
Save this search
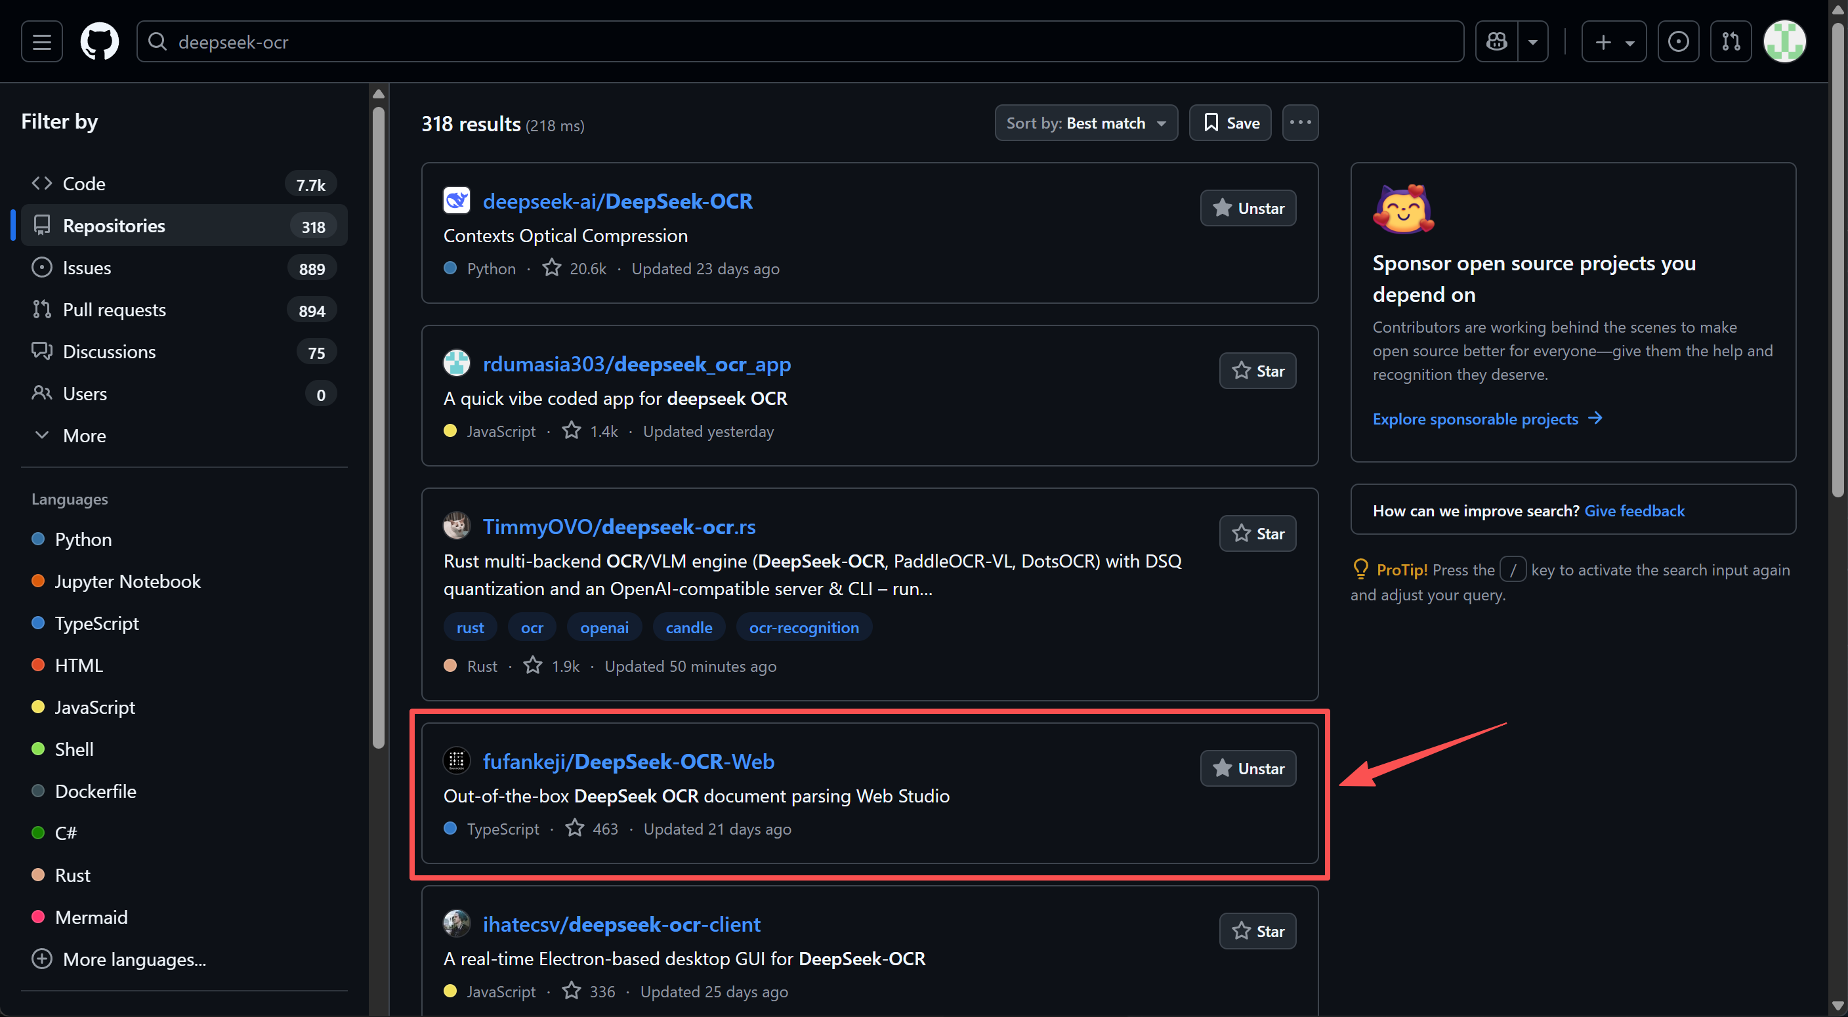click(1230, 123)
